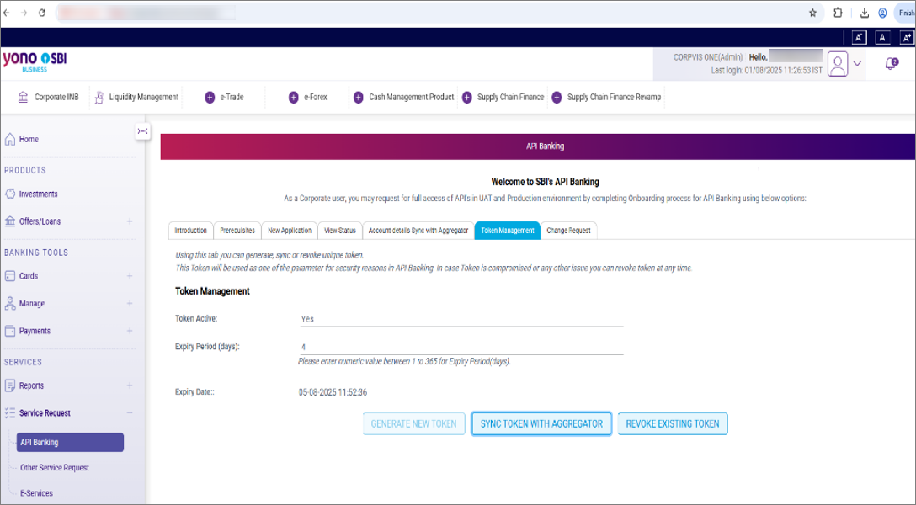Screen dimensions: 916x505
Task: Open E-Services in the sidebar
Action: pyautogui.click(x=36, y=493)
